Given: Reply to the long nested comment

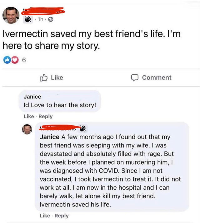Looking at the screenshot, I should coord(61,216).
